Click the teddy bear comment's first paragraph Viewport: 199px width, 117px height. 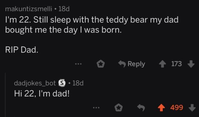click(x=91, y=25)
